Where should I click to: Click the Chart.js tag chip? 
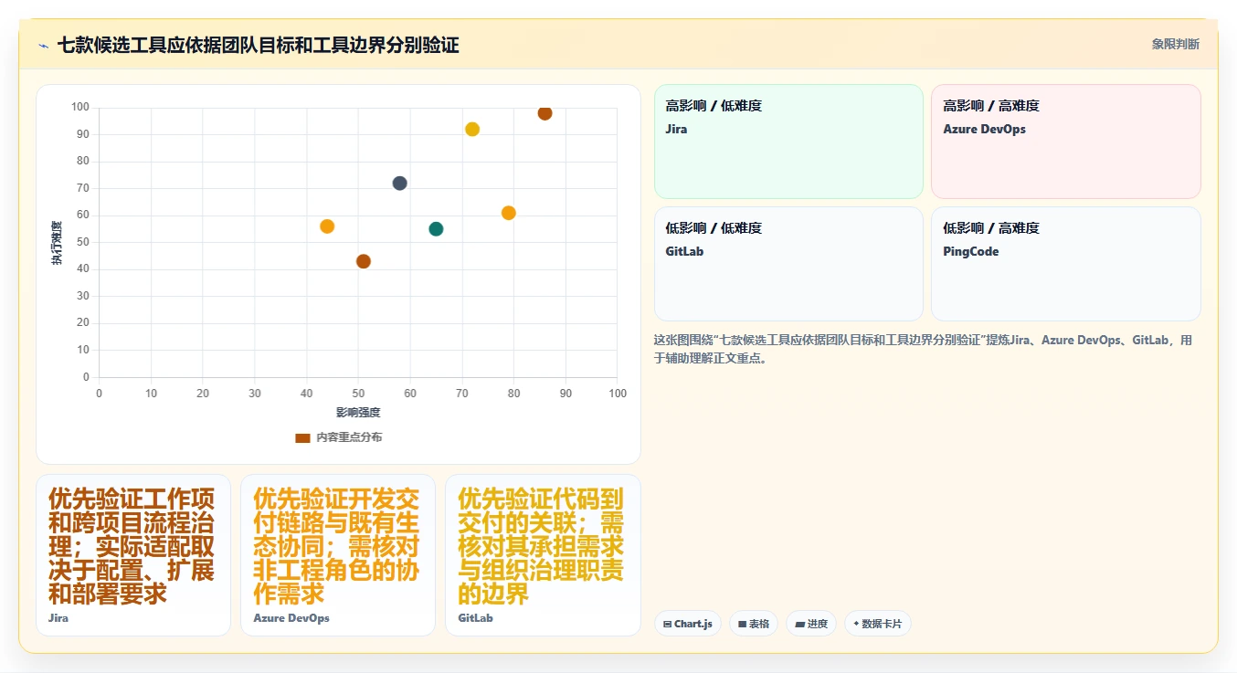point(688,624)
